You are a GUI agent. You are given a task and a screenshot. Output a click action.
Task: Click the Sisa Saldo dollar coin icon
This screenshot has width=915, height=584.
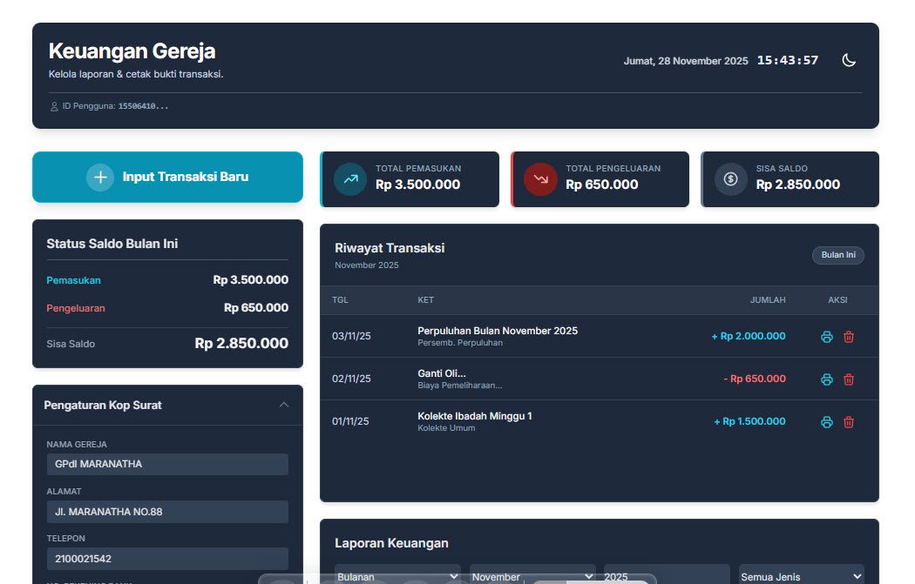[x=730, y=179]
